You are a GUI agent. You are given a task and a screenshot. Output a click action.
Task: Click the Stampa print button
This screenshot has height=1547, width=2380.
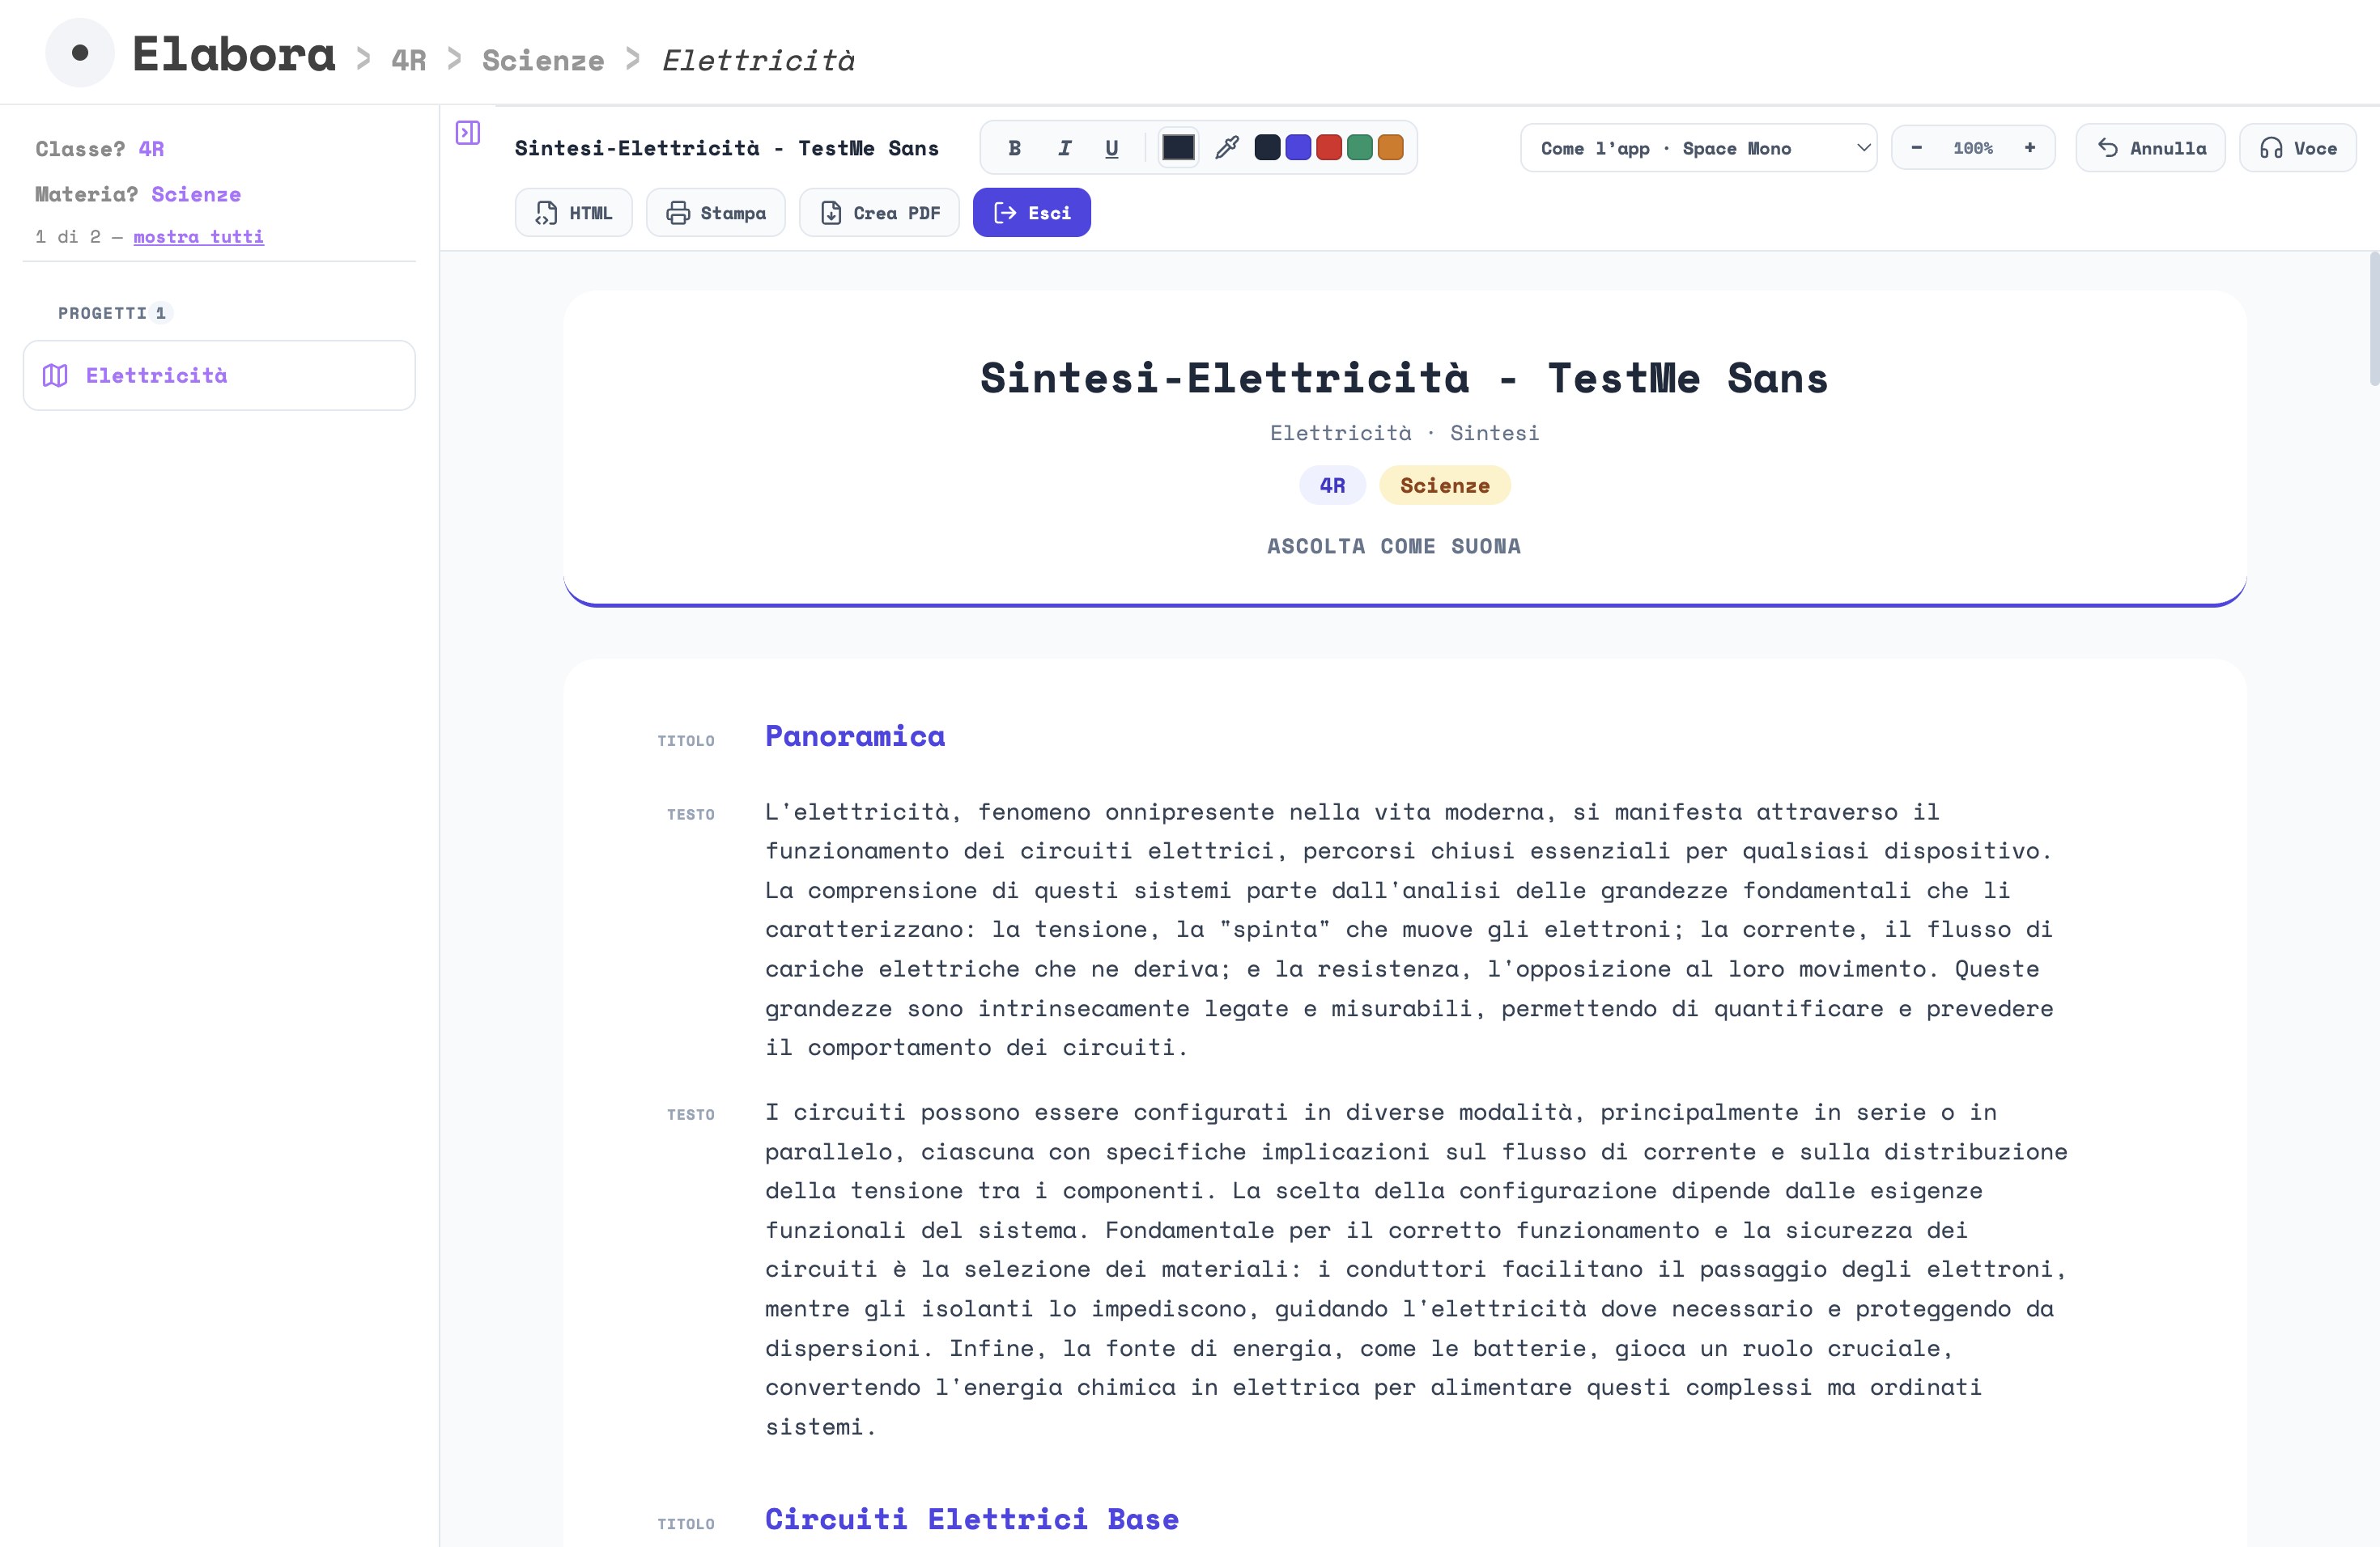point(716,213)
